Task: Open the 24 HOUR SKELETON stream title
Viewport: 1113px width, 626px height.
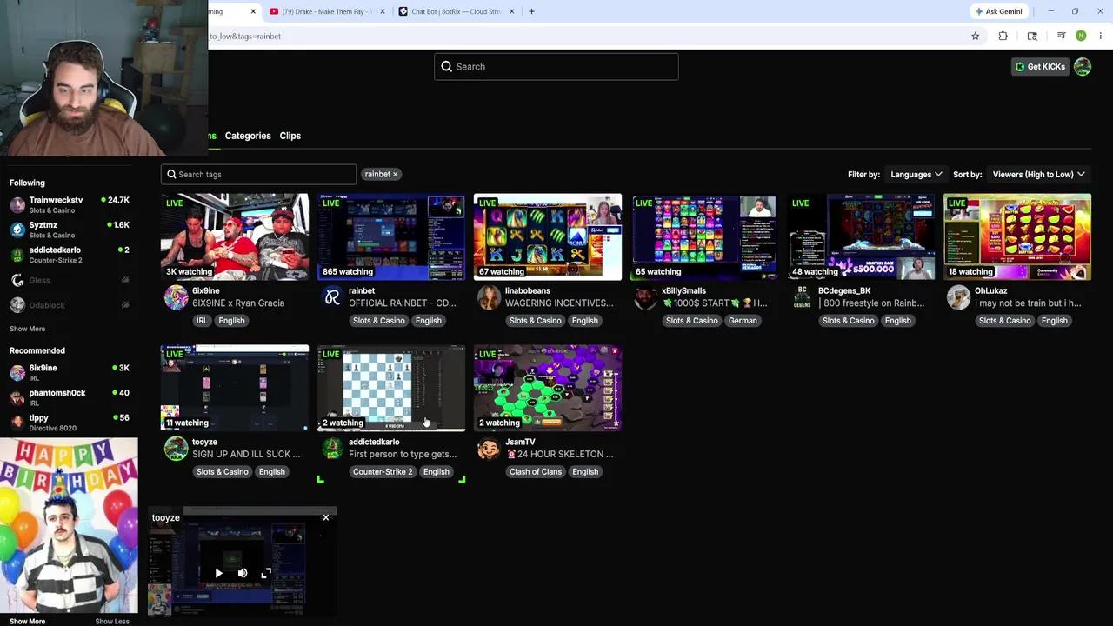Action: coord(559,455)
